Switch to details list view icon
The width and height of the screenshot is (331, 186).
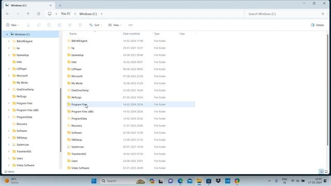(x=321, y=172)
